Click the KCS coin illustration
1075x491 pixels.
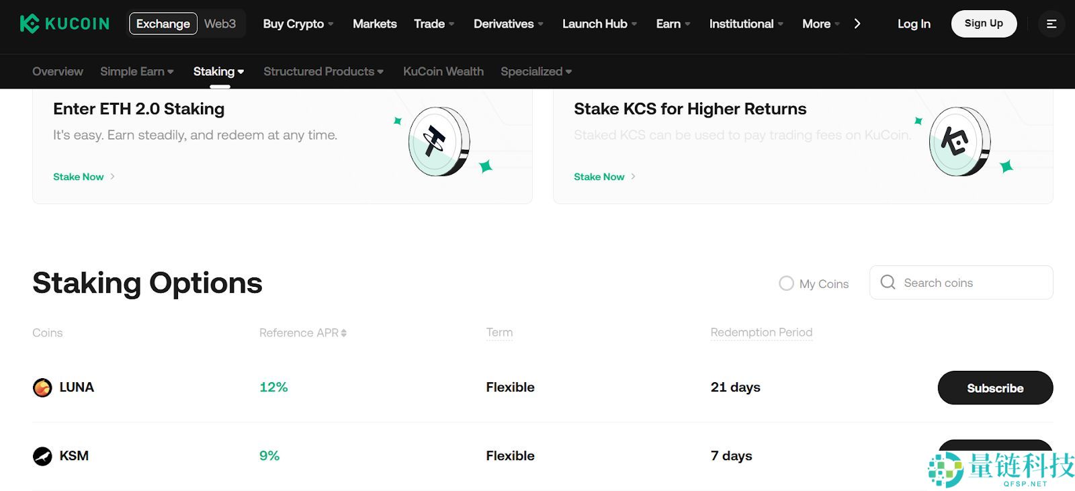(x=960, y=142)
